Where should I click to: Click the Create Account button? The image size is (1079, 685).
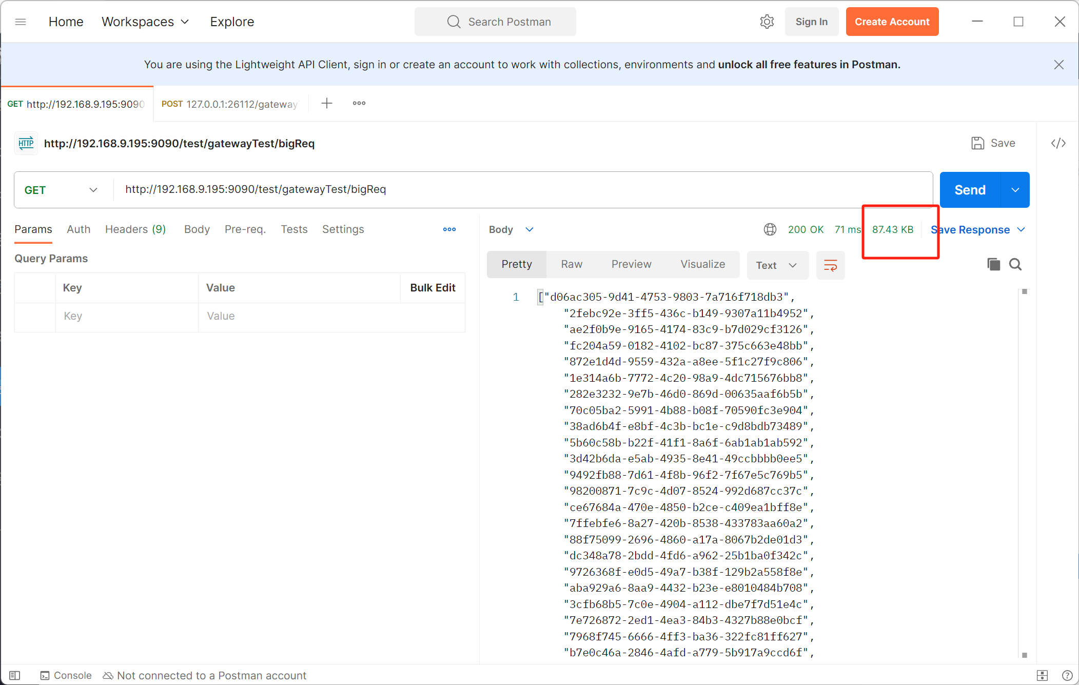point(892,22)
